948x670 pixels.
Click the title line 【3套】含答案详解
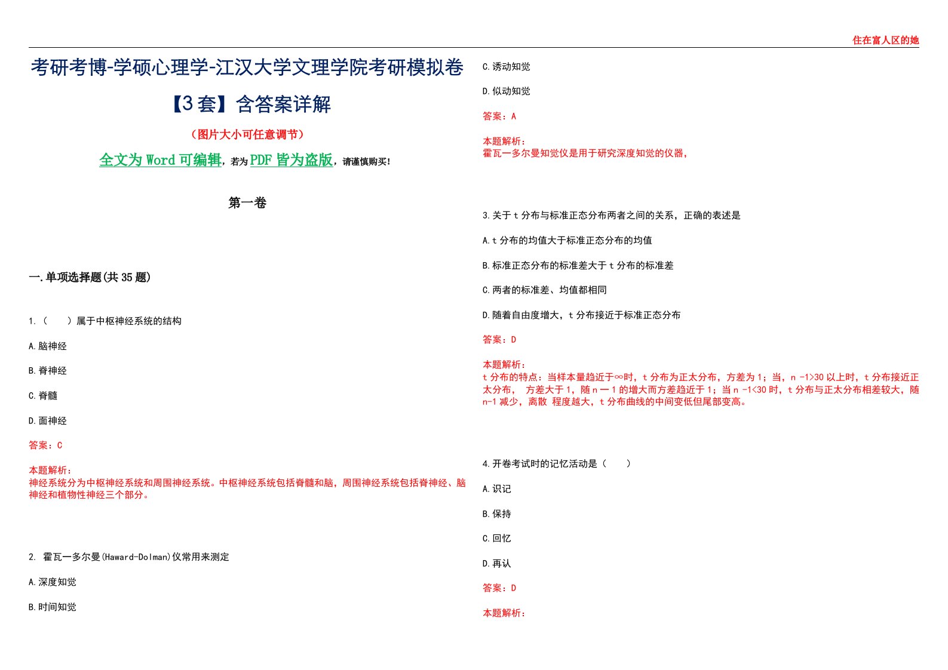click(247, 105)
